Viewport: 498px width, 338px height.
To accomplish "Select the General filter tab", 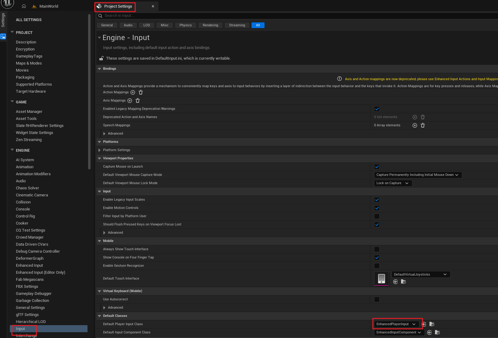I will tap(107, 25).
